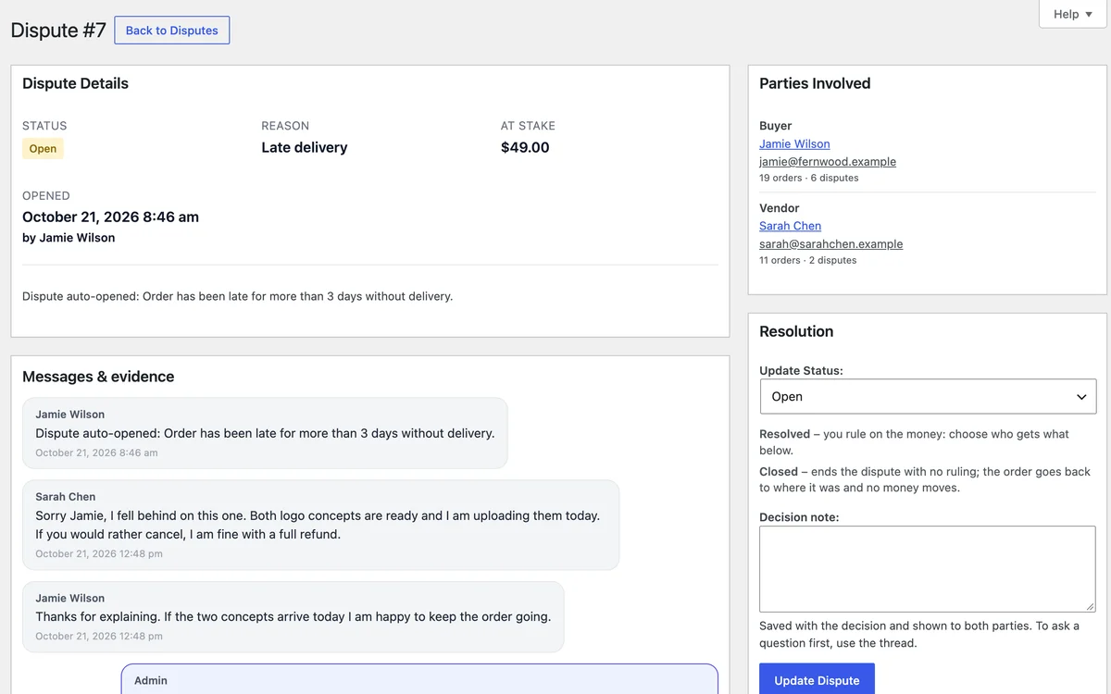Screen dimensions: 1111x694
Task: Click the 'October 21, 2026 8:46 am' message timestamp
Action: pyautogui.click(x=96, y=452)
